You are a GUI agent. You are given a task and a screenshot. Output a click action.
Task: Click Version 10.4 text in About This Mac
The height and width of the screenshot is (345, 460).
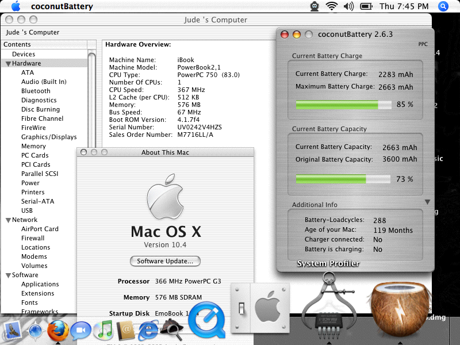pyautogui.click(x=165, y=245)
